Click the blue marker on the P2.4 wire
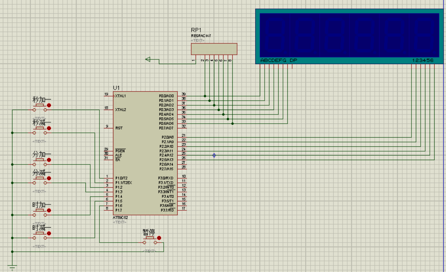The width and height of the screenshot is (446, 272). (214, 156)
